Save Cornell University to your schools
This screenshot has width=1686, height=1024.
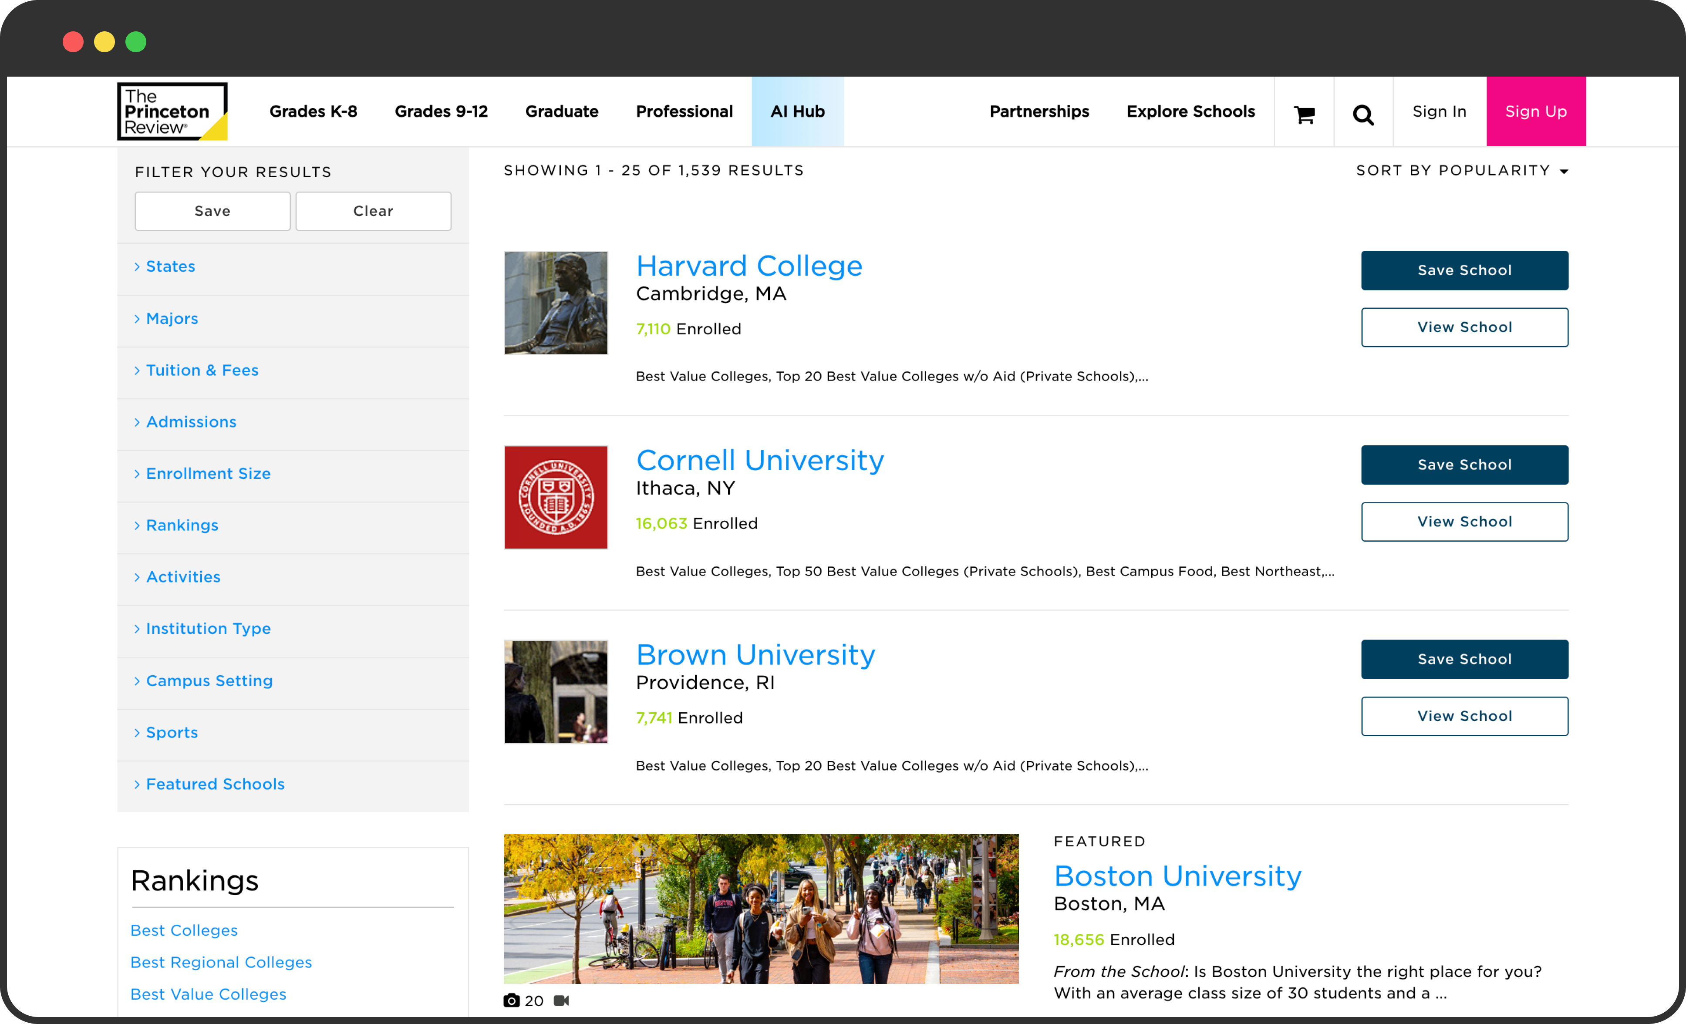(1465, 465)
